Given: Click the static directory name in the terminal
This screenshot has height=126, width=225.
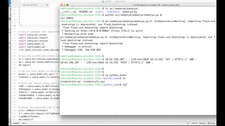Looking at the screenshot, I should click(x=99, y=12).
